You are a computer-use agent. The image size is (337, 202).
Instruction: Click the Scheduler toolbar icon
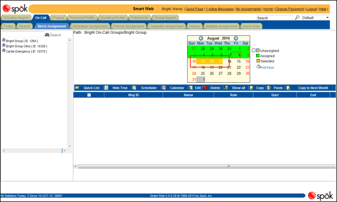tap(134, 88)
